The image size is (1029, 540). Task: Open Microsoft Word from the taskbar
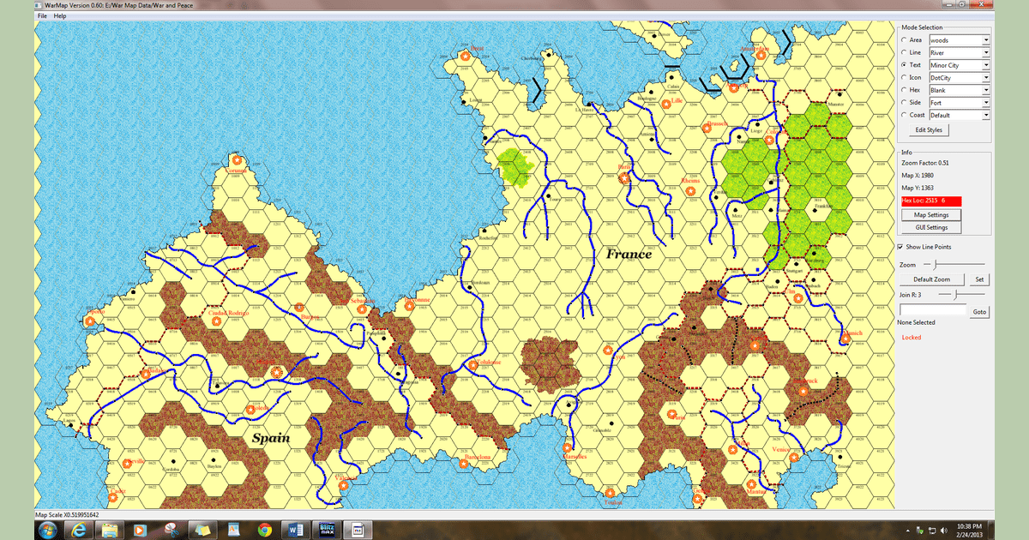pyautogui.click(x=295, y=530)
